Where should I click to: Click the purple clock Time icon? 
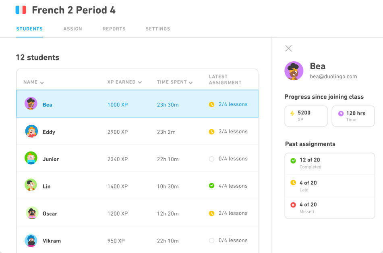point(341,114)
